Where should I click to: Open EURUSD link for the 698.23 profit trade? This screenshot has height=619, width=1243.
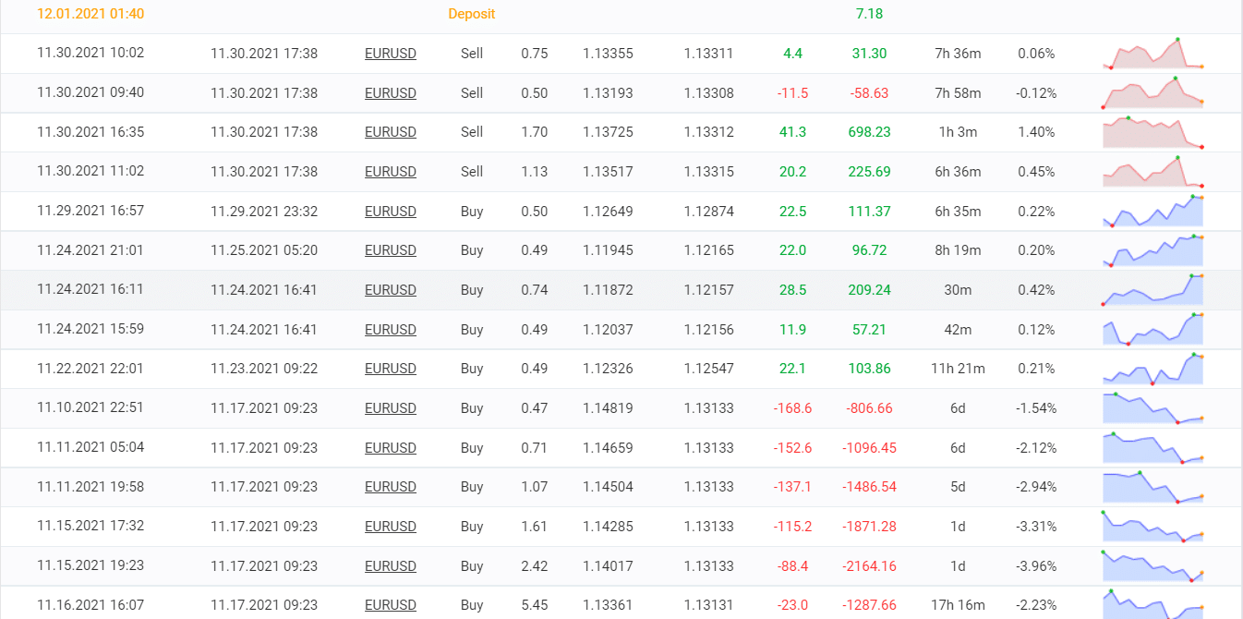390,132
